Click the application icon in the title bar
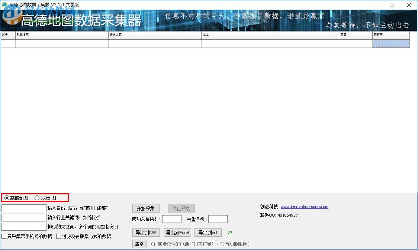418x250 pixels. pos(4,5)
